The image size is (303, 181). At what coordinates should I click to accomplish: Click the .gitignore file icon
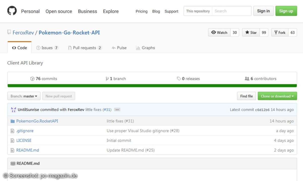[x=12, y=131]
